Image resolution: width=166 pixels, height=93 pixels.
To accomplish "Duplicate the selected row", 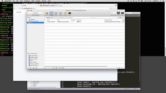I will [51, 68].
